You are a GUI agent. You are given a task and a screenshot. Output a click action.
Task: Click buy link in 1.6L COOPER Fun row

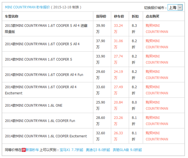pyautogui.click(x=157, y=121)
